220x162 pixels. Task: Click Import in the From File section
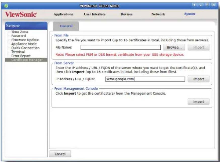[199, 47]
